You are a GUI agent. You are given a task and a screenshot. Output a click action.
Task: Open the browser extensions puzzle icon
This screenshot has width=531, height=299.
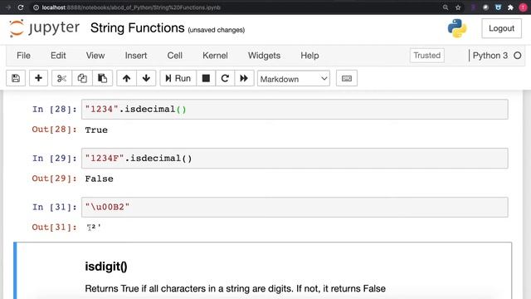[x=510, y=7]
